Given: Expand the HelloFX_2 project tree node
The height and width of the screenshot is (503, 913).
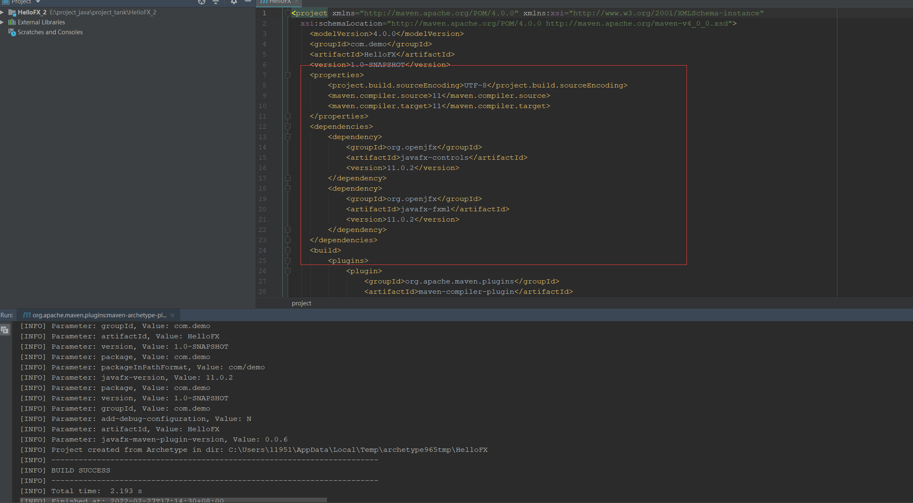Looking at the screenshot, I should 2,12.
